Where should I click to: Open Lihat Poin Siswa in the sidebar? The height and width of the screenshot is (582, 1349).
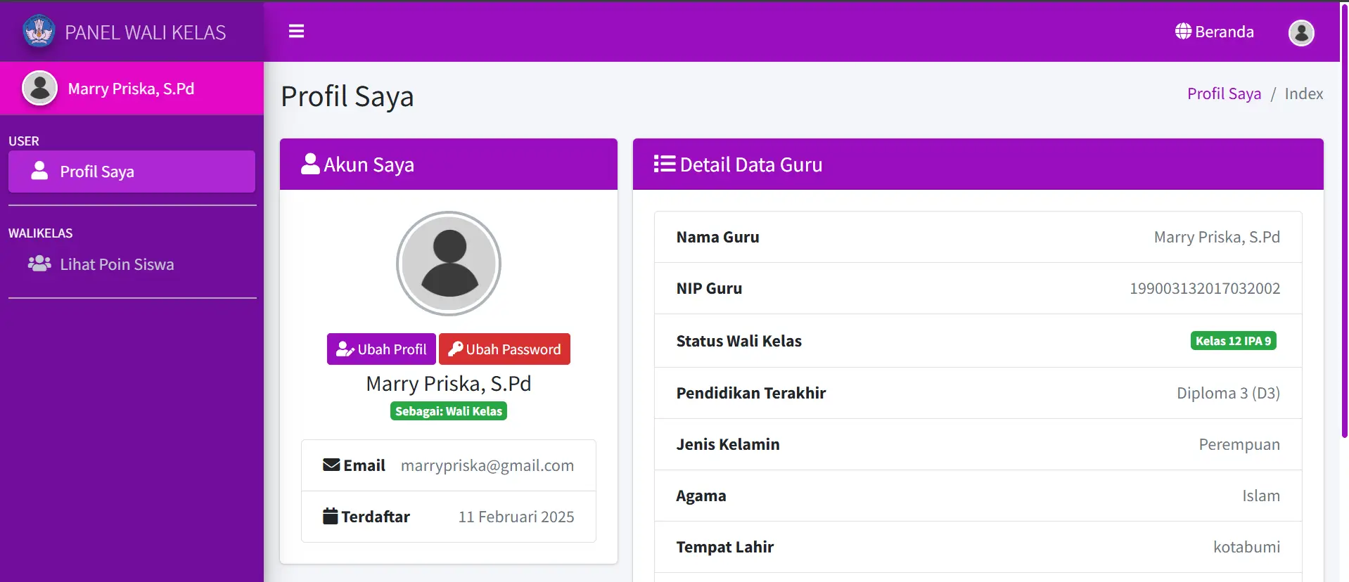[132, 264]
